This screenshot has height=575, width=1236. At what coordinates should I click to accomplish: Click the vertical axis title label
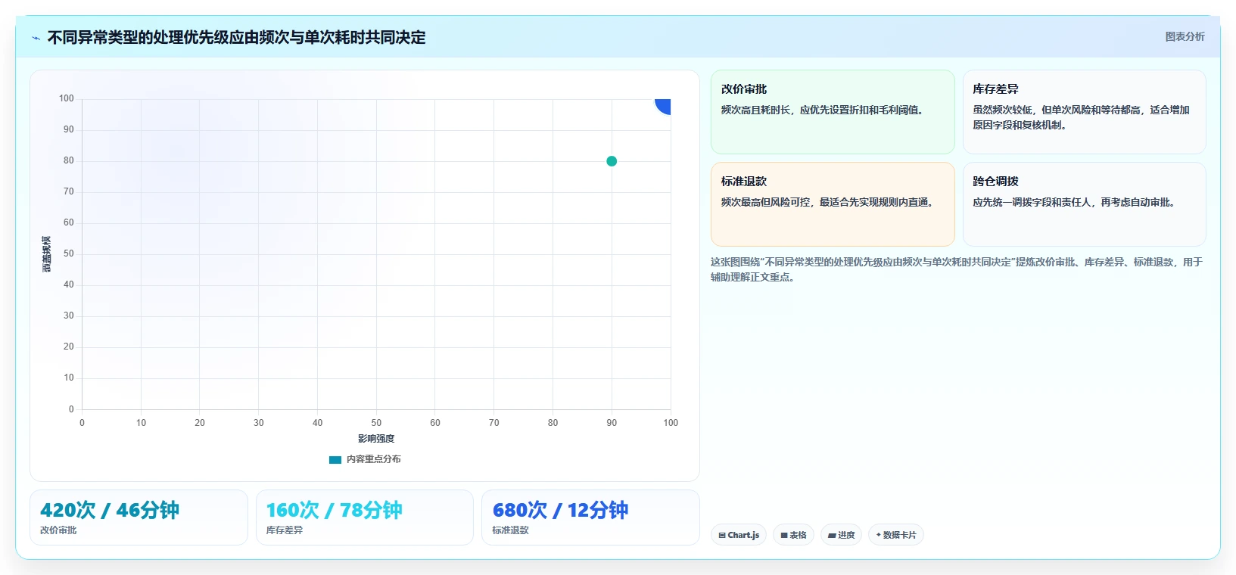click(x=46, y=254)
